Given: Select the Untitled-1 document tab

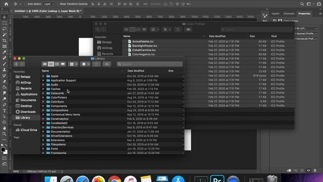Looking at the screenshot, I should (x=47, y=11).
